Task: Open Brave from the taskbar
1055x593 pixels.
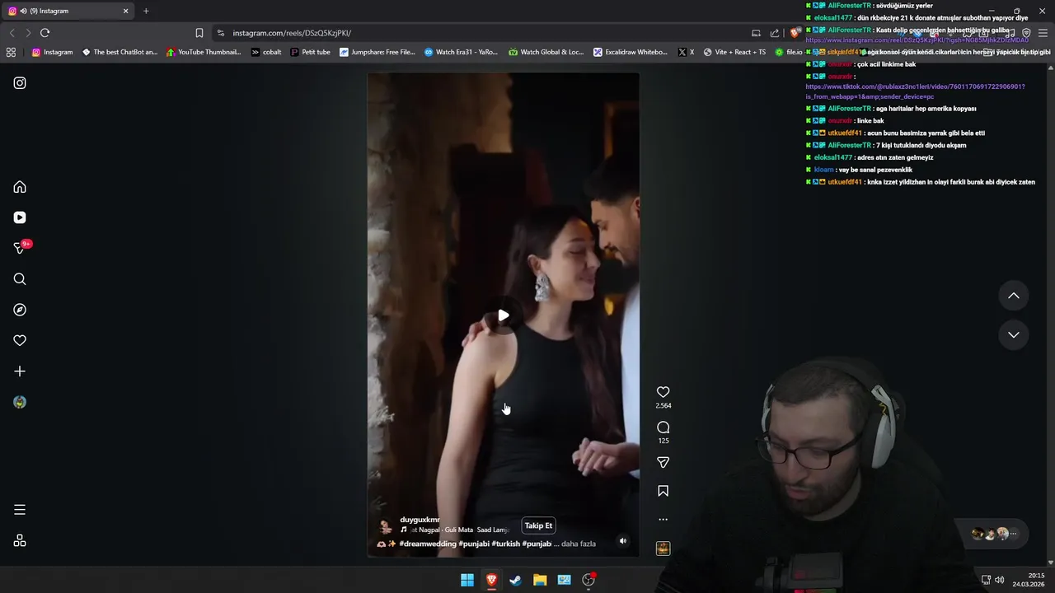Action: (491, 580)
